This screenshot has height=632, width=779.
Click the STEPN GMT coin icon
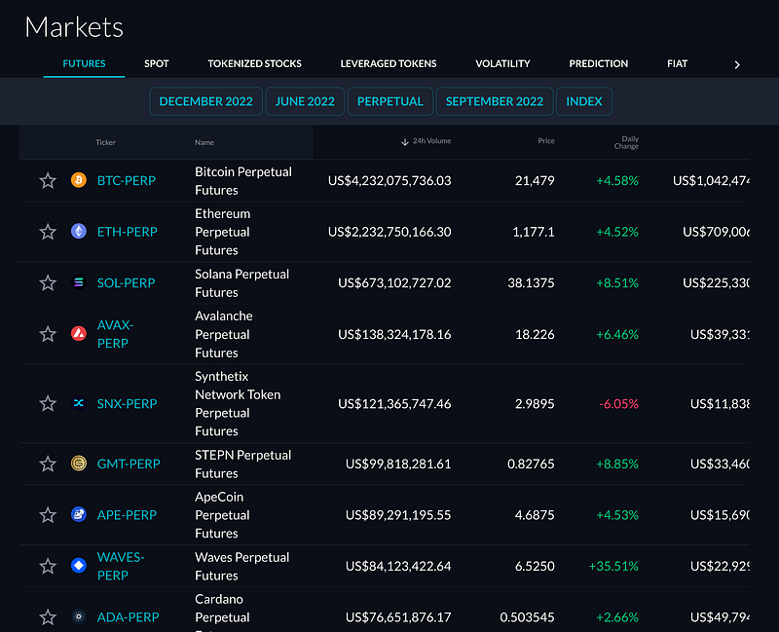tap(79, 464)
